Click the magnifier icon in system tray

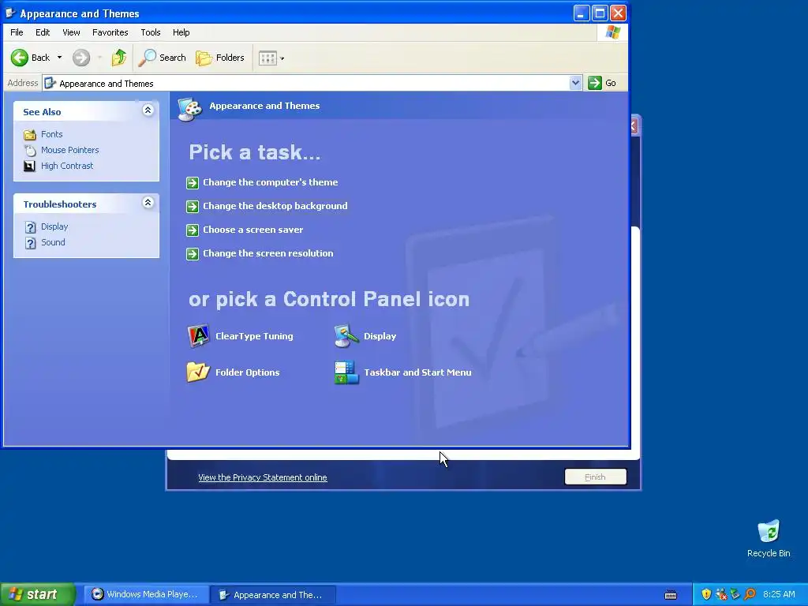[x=750, y=595]
